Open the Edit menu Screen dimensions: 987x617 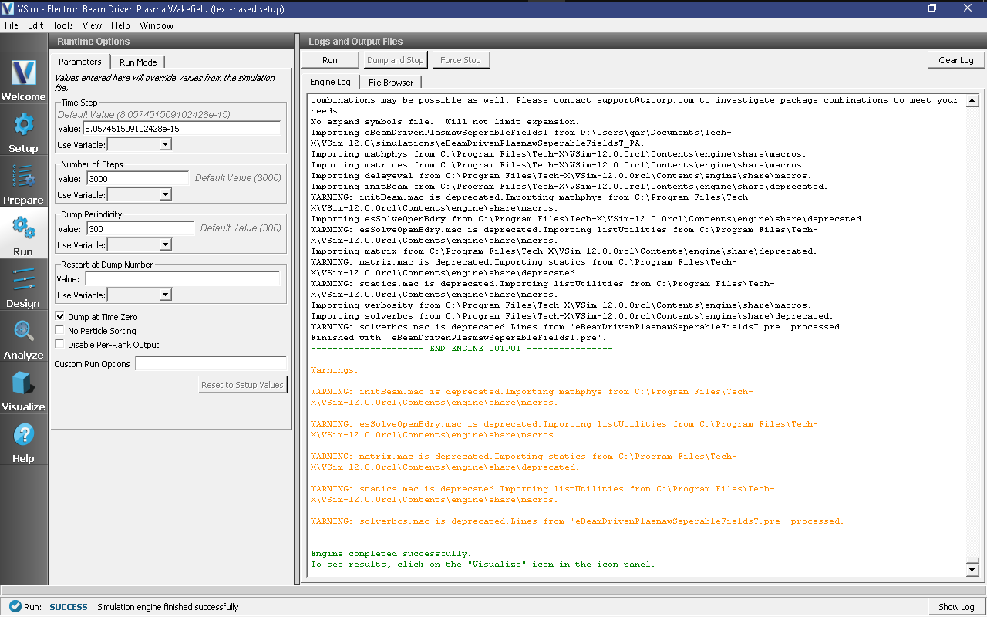35,25
